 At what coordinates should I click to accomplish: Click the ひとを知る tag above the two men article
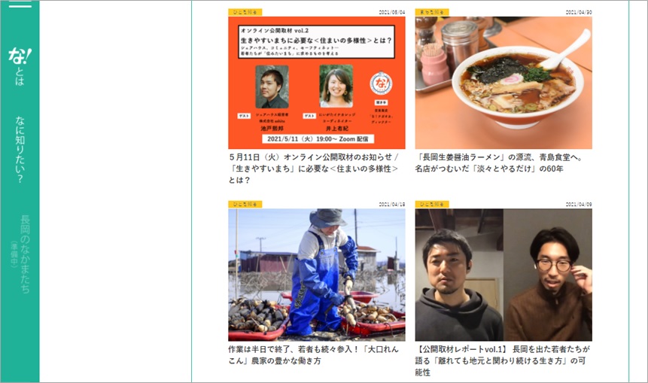[432, 204]
